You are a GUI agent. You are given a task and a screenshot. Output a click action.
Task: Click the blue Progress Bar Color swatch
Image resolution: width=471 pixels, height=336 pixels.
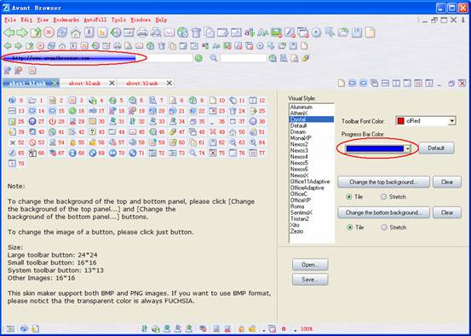375,148
